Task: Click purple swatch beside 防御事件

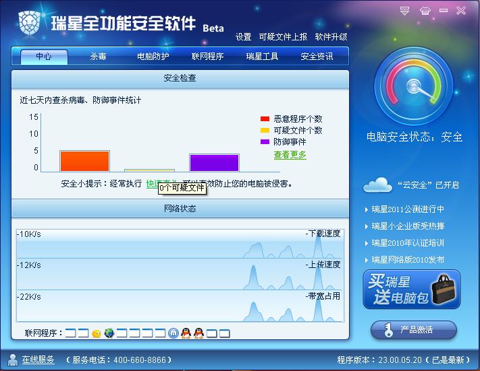Action: [x=265, y=141]
